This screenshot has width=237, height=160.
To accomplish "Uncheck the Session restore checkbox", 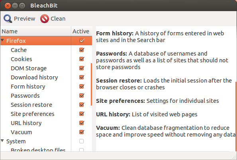I will tap(82, 105).
